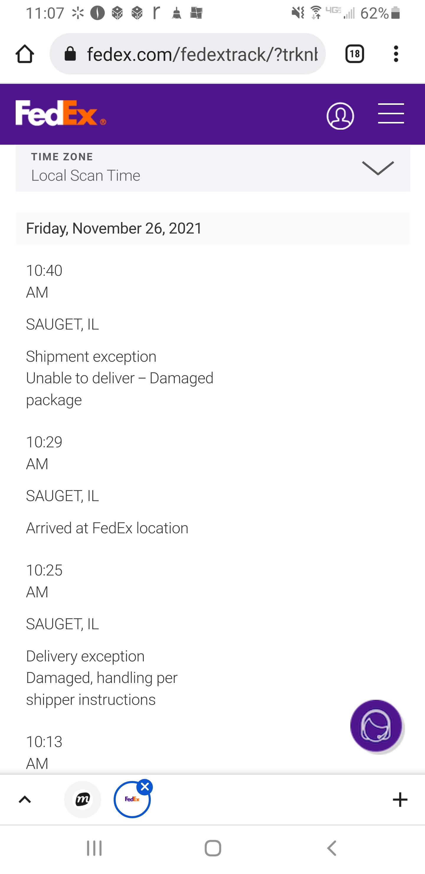Tap the lock icon in address bar

coord(70,54)
